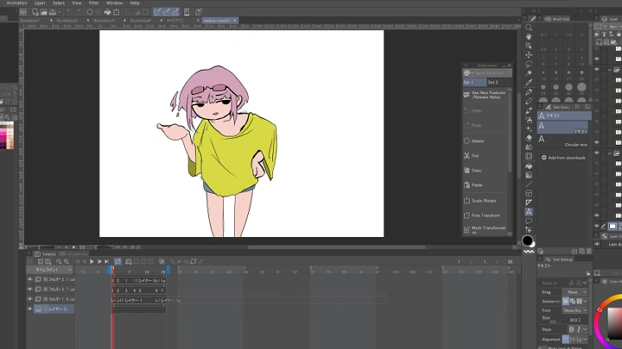Open the Layer menu
This screenshot has width=622, height=349.
pyautogui.click(x=40, y=3)
